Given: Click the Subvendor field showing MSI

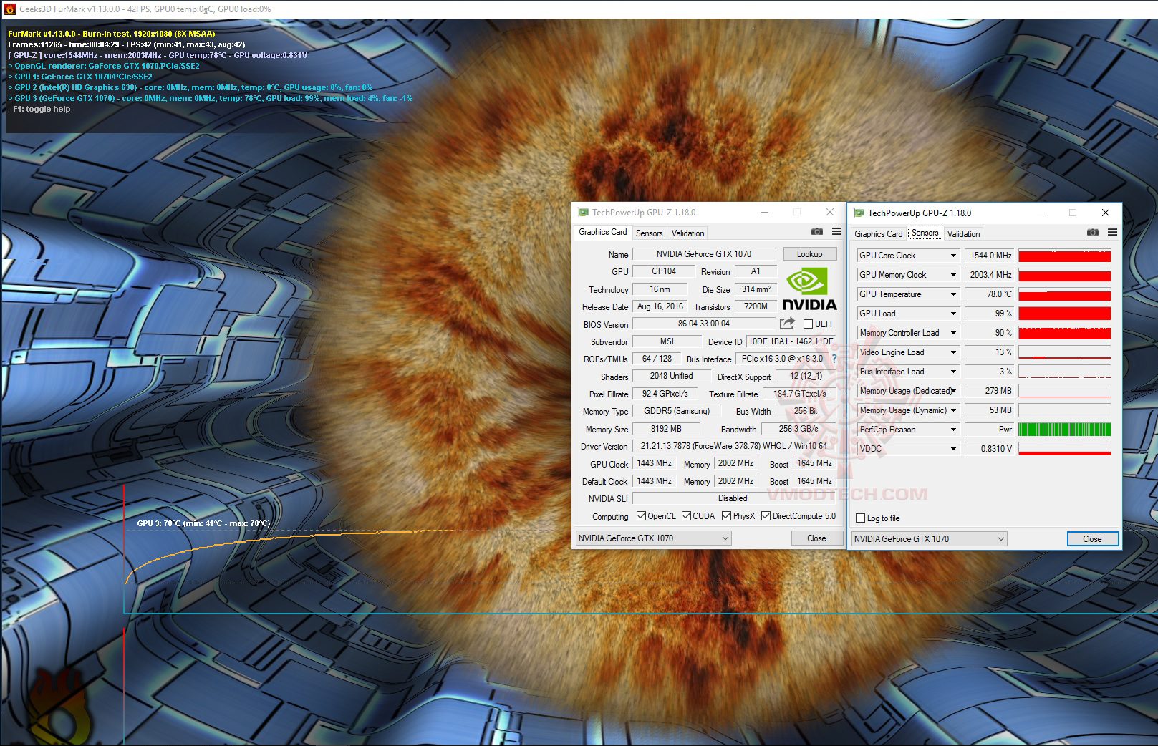Looking at the screenshot, I should click(x=667, y=341).
